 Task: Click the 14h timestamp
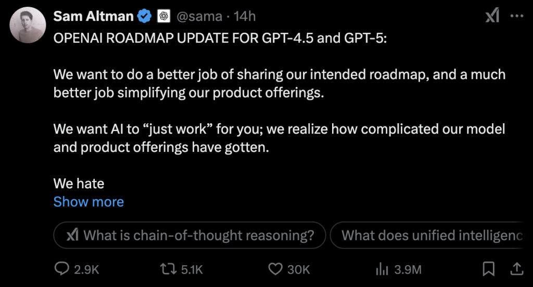pyautogui.click(x=245, y=17)
